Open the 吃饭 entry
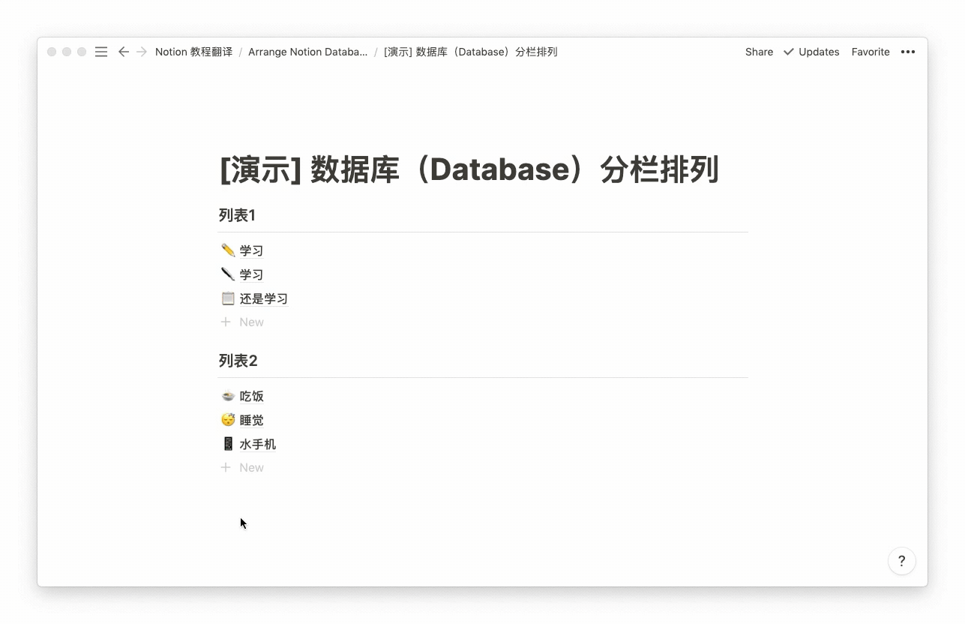Image resolution: width=965 pixels, height=624 pixels. [252, 397]
